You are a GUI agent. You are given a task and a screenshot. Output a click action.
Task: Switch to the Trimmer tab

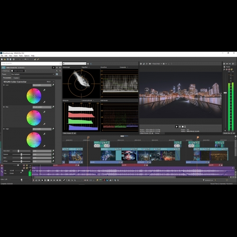[157, 133]
